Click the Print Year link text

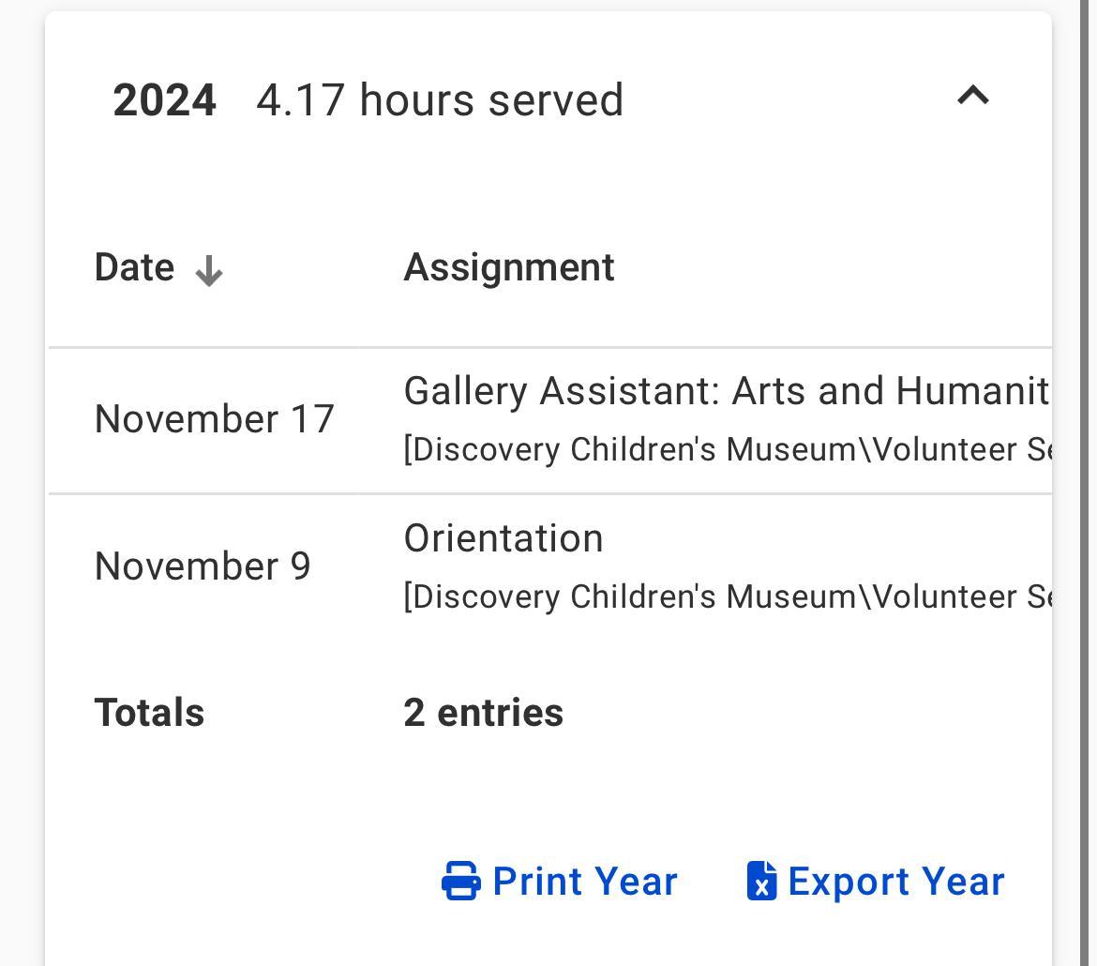point(584,882)
